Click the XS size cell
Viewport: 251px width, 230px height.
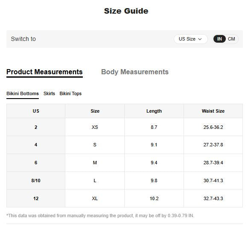tap(95, 127)
